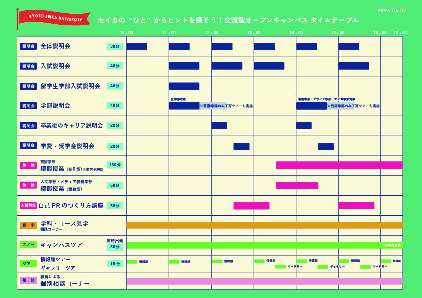
Task: Click the 説明会 badge beside 全体説明会
Action: [28, 46]
